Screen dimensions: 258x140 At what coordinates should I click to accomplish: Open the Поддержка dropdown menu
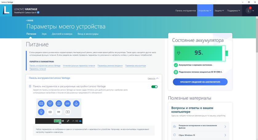tap(234, 10)
